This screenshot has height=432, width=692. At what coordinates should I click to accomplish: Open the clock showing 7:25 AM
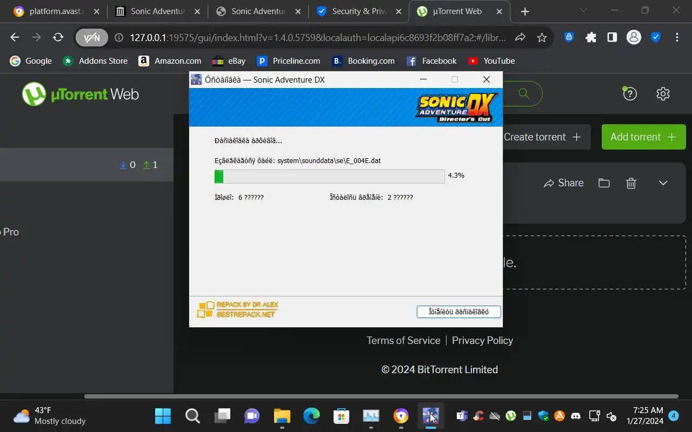click(x=645, y=416)
